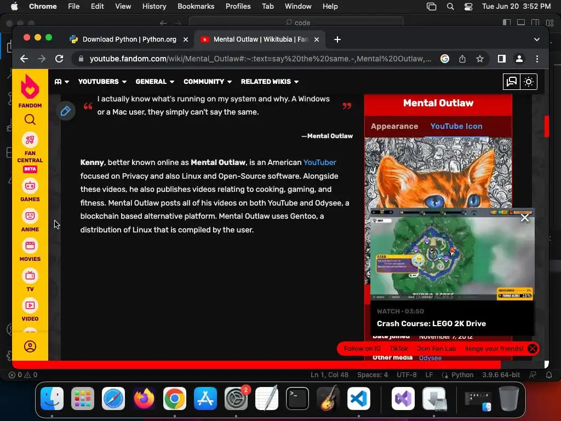Image resolution: width=561 pixels, height=421 pixels.
Task: Close the floating video player
Action: (524, 218)
